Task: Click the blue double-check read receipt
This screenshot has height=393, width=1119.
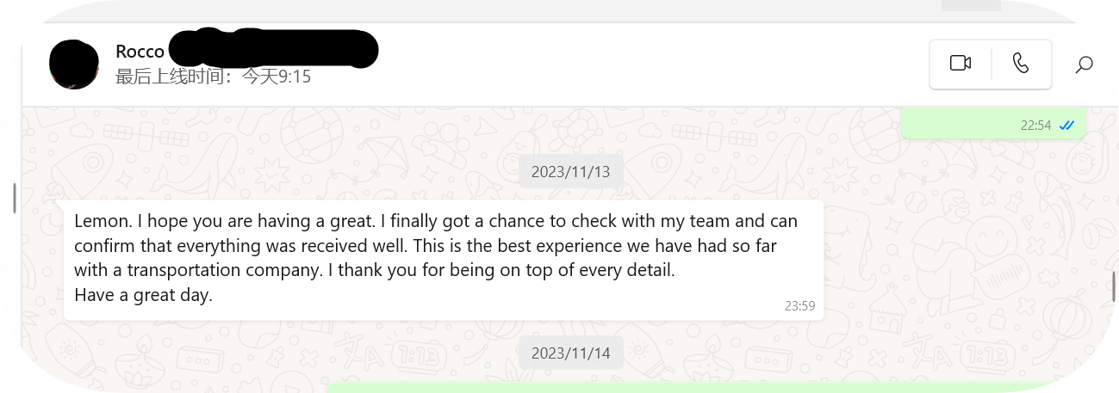Action: pos(1067,125)
